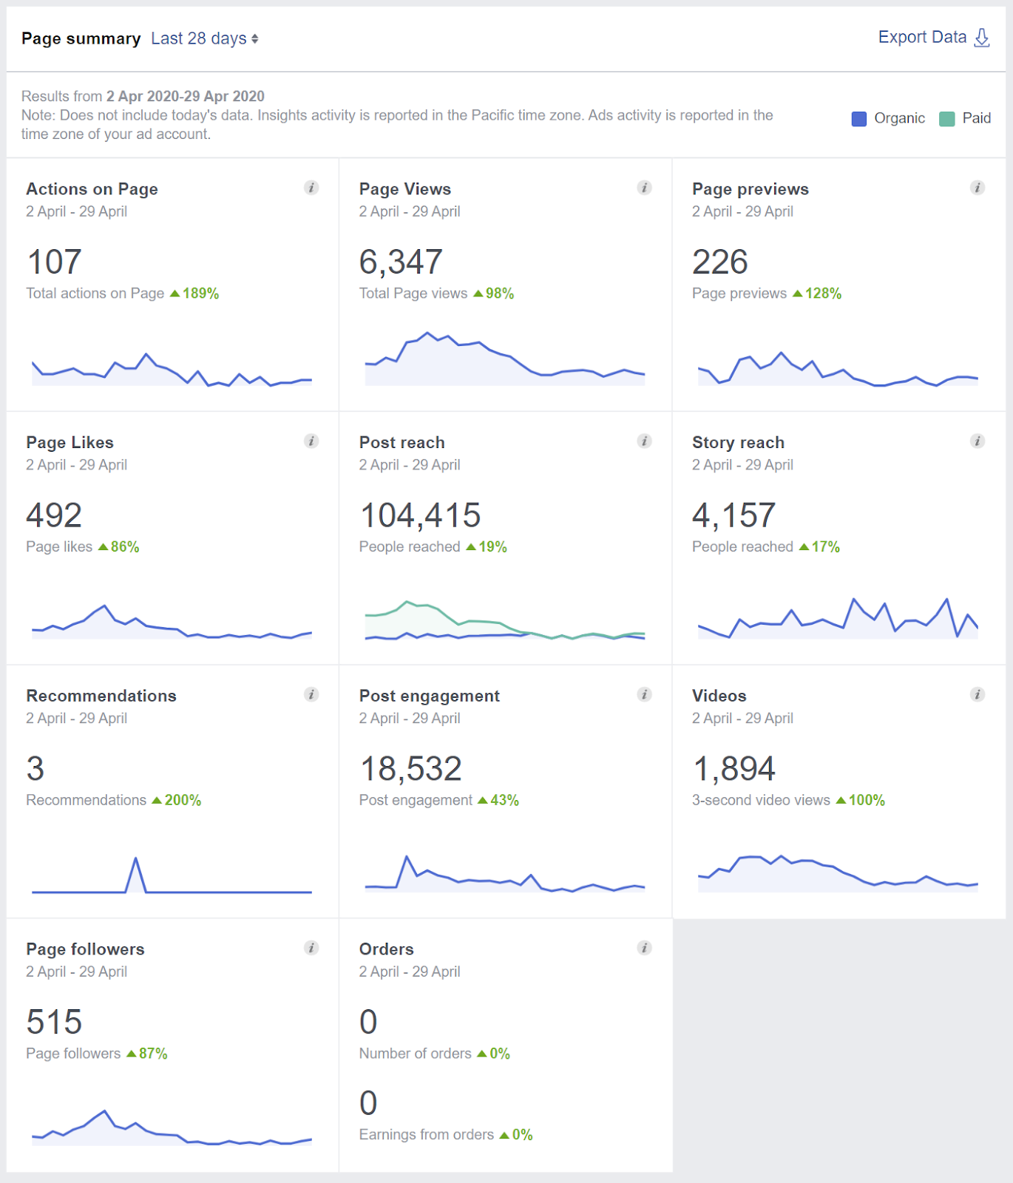1013x1183 pixels.
Task: Open info icon for Page followers
Action: click(311, 948)
